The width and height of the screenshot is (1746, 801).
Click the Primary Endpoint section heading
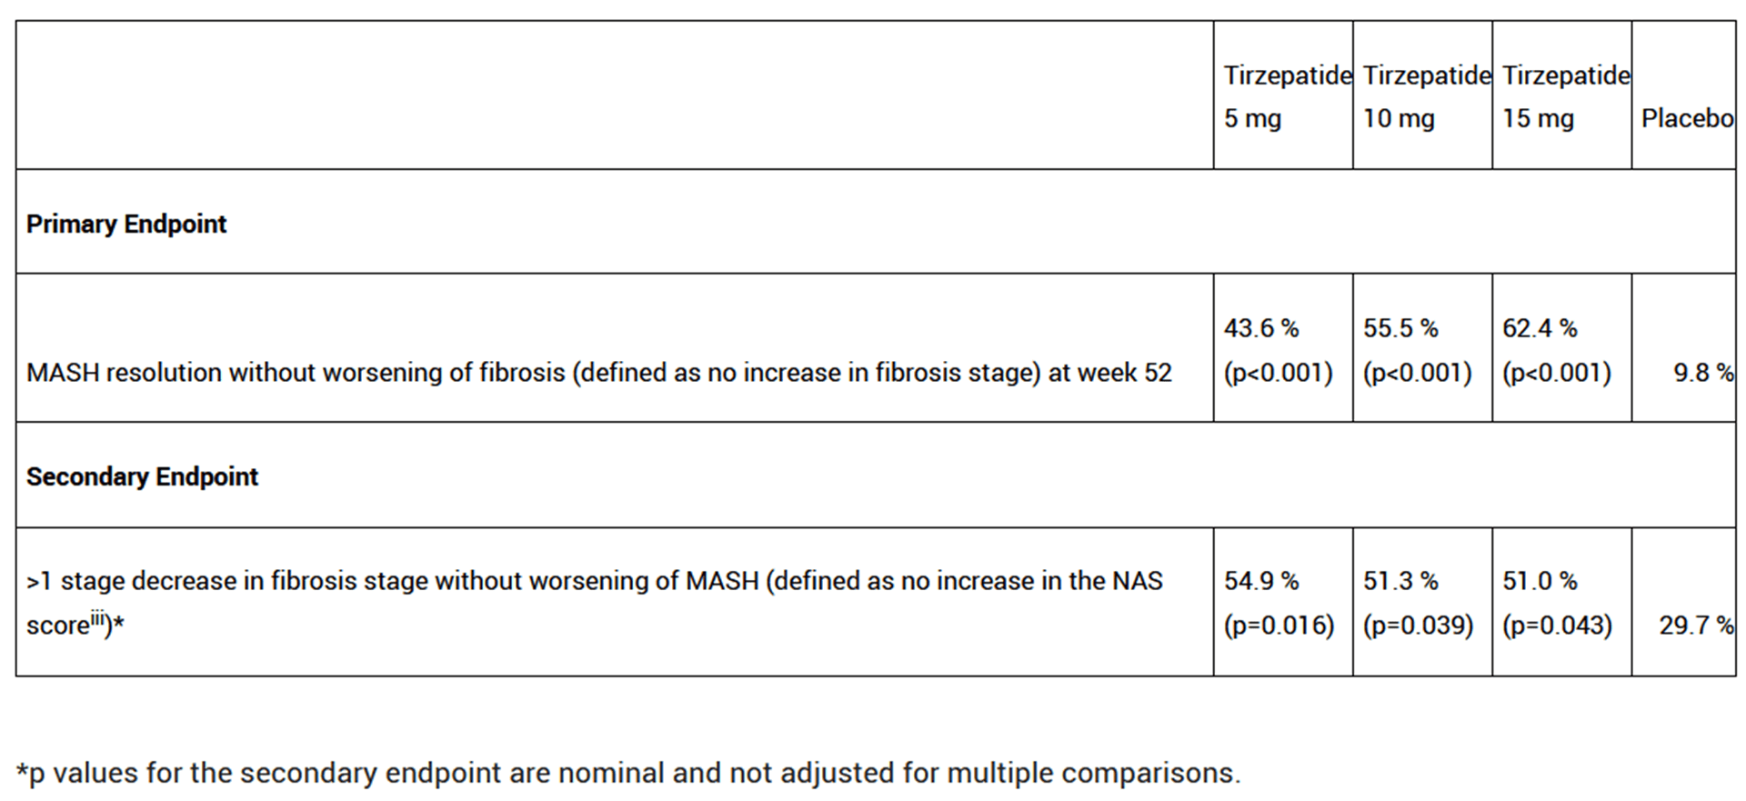pos(126,224)
